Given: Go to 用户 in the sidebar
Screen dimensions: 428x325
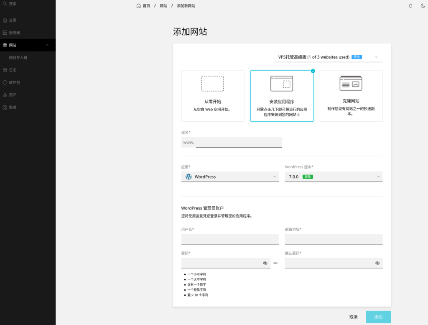Looking at the screenshot, I should [13, 95].
